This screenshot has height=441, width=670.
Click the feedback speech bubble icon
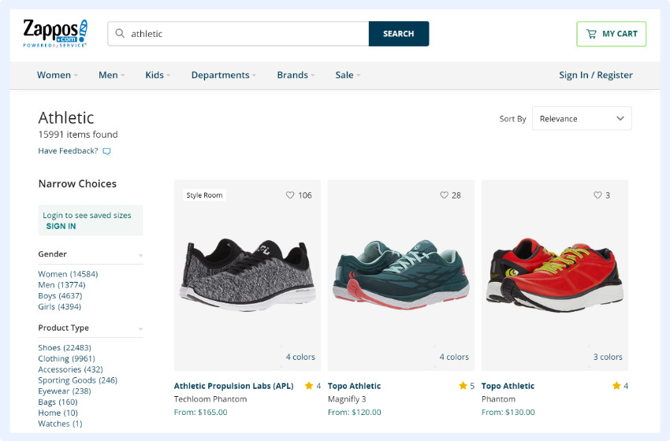(x=107, y=151)
